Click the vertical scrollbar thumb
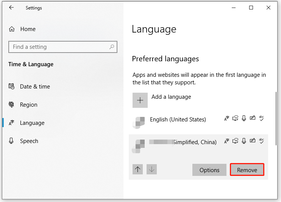The height and width of the screenshot is (202, 281). tap(276, 118)
